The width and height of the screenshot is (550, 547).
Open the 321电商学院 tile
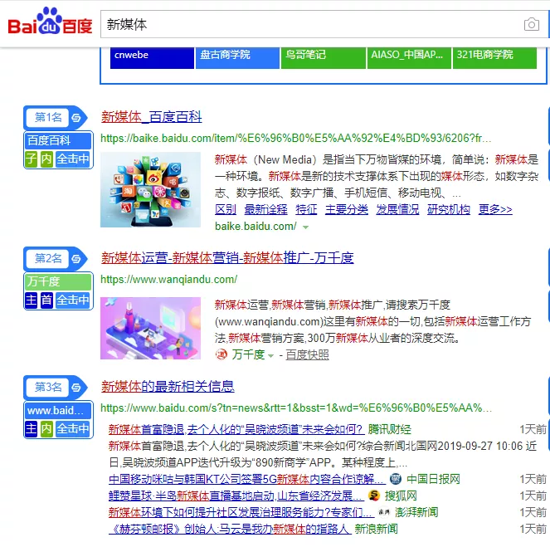494,58
